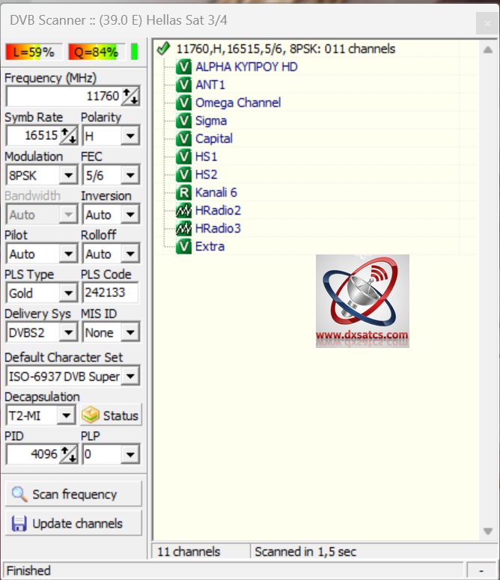Click the dxsatcs satellite dish logo
This screenshot has height=580, width=500.
tap(362, 301)
